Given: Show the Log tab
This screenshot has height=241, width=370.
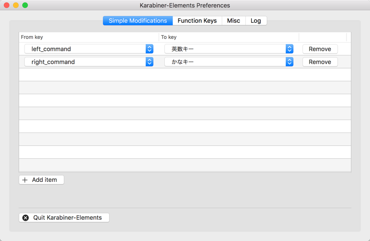Looking at the screenshot, I should (x=256, y=21).
